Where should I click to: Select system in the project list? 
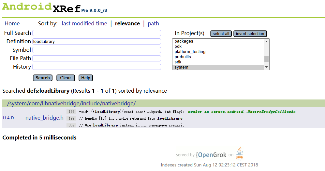(x=218, y=67)
